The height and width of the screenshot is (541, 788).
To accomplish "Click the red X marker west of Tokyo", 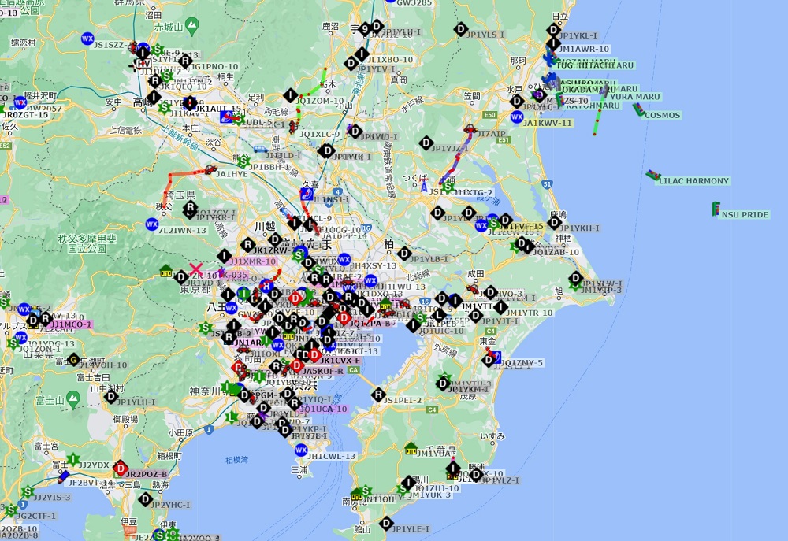I will pyautogui.click(x=196, y=269).
